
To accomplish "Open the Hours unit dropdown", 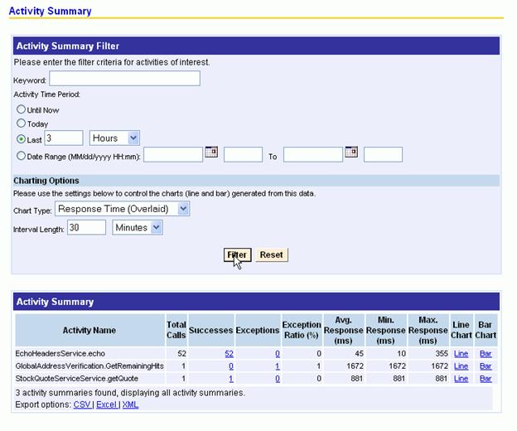I will 114,138.
